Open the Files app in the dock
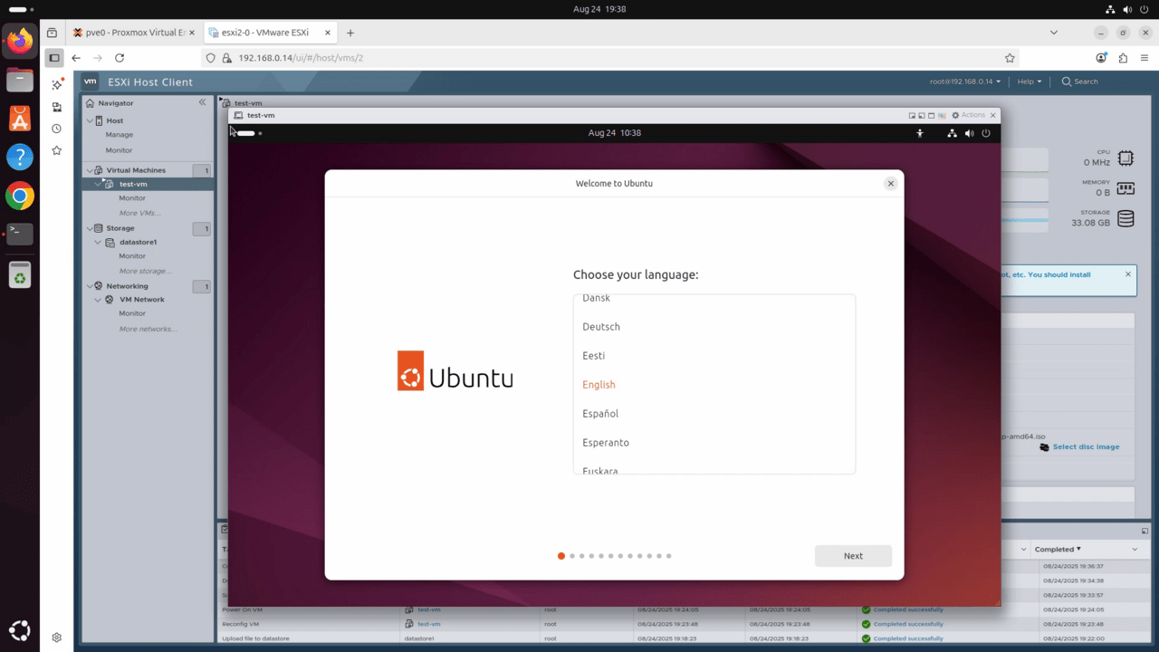 coord(20,80)
